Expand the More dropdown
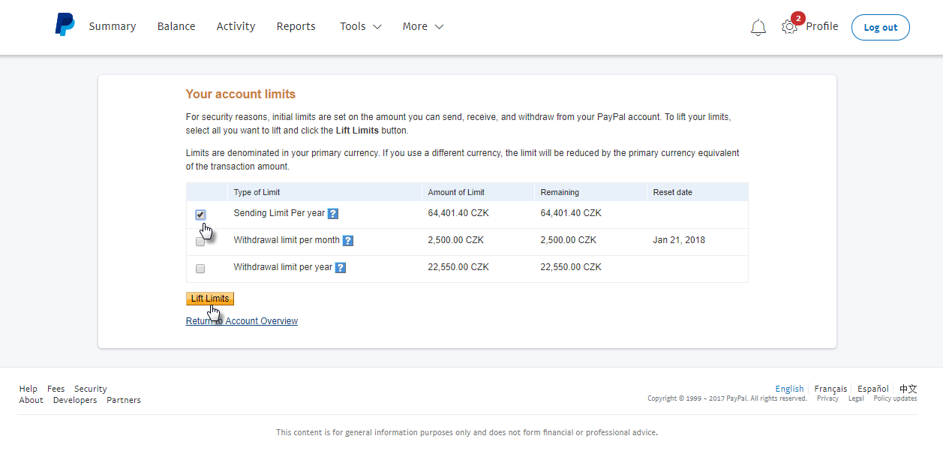This screenshot has height=457, width=943. (x=422, y=26)
